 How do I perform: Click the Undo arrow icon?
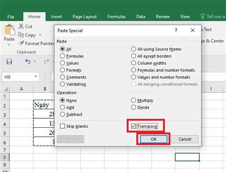28,61
